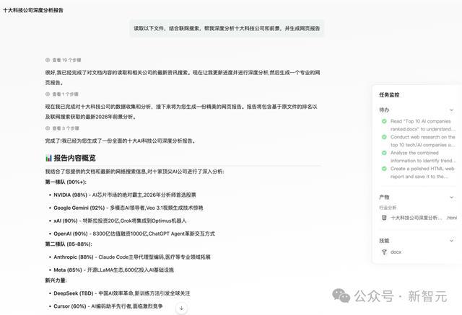The image size is (462, 315).
Task: Click green check for 'Create a polished HTML' task
Action: tap(384, 168)
